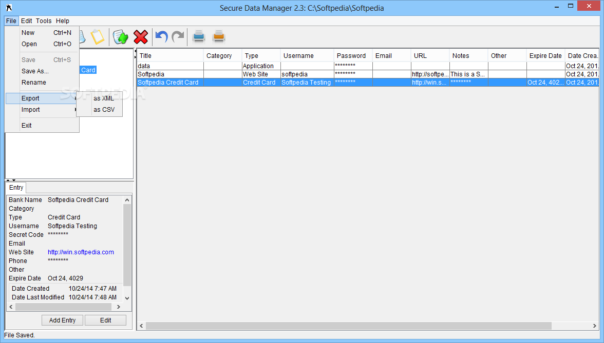
Task: Click the 'This is a S...' notes cell
Action: 469,74
